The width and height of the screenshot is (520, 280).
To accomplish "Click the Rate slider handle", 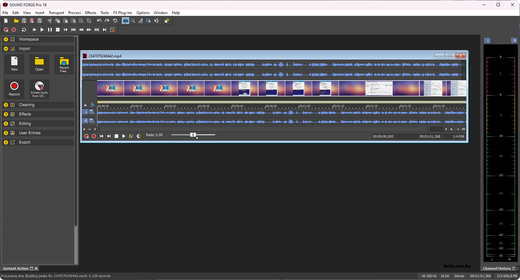I will (x=193, y=135).
